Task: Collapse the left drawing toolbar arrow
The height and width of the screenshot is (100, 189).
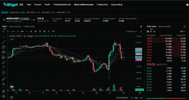Action: pos(7,90)
